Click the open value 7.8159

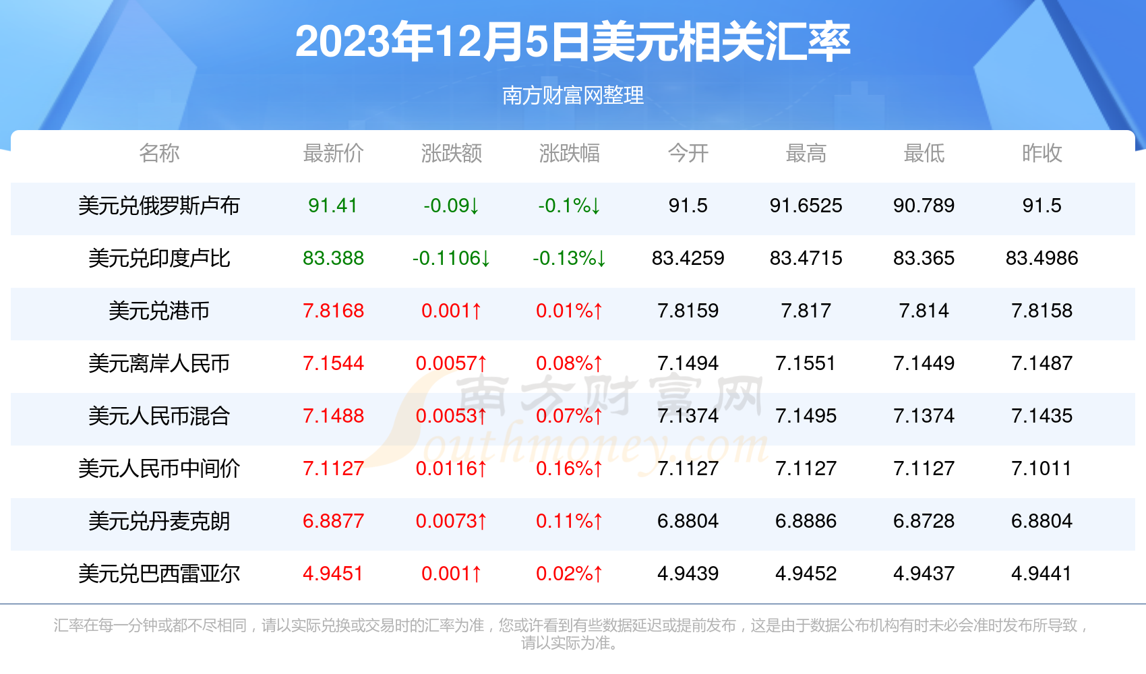688,311
